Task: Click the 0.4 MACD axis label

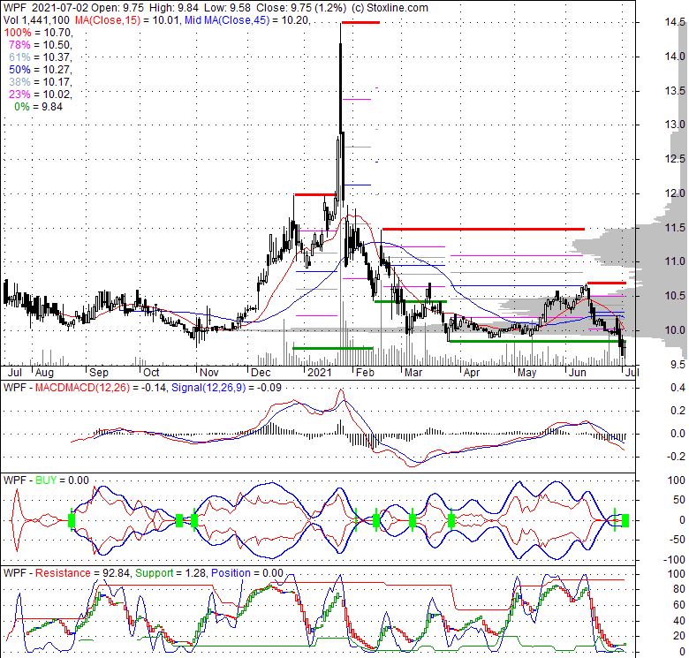Action: [x=678, y=388]
